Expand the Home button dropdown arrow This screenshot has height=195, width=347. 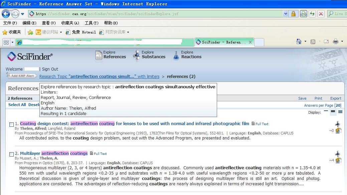[305, 41]
